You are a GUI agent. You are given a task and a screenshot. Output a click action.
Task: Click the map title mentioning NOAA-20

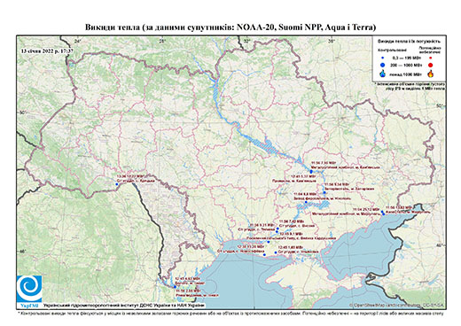point(230,27)
